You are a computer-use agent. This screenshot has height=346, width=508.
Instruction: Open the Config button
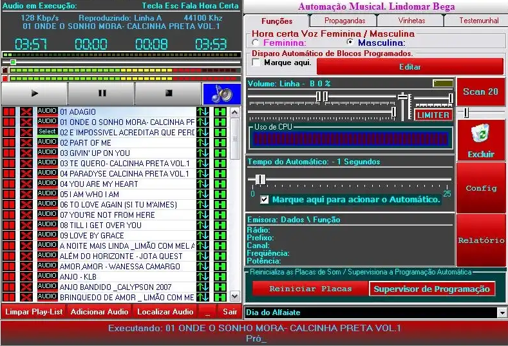(x=481, y=188)
